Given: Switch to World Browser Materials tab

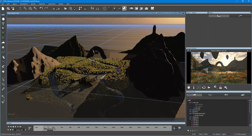Looking at the screenshot, I should 226,95.
